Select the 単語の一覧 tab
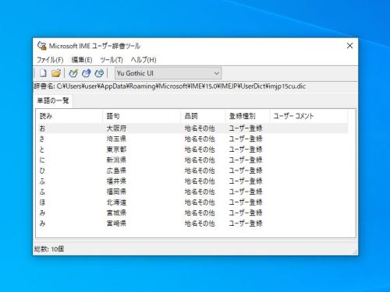Image resolution: width=390 pixels, height=292 pixels. coord(53,100)
